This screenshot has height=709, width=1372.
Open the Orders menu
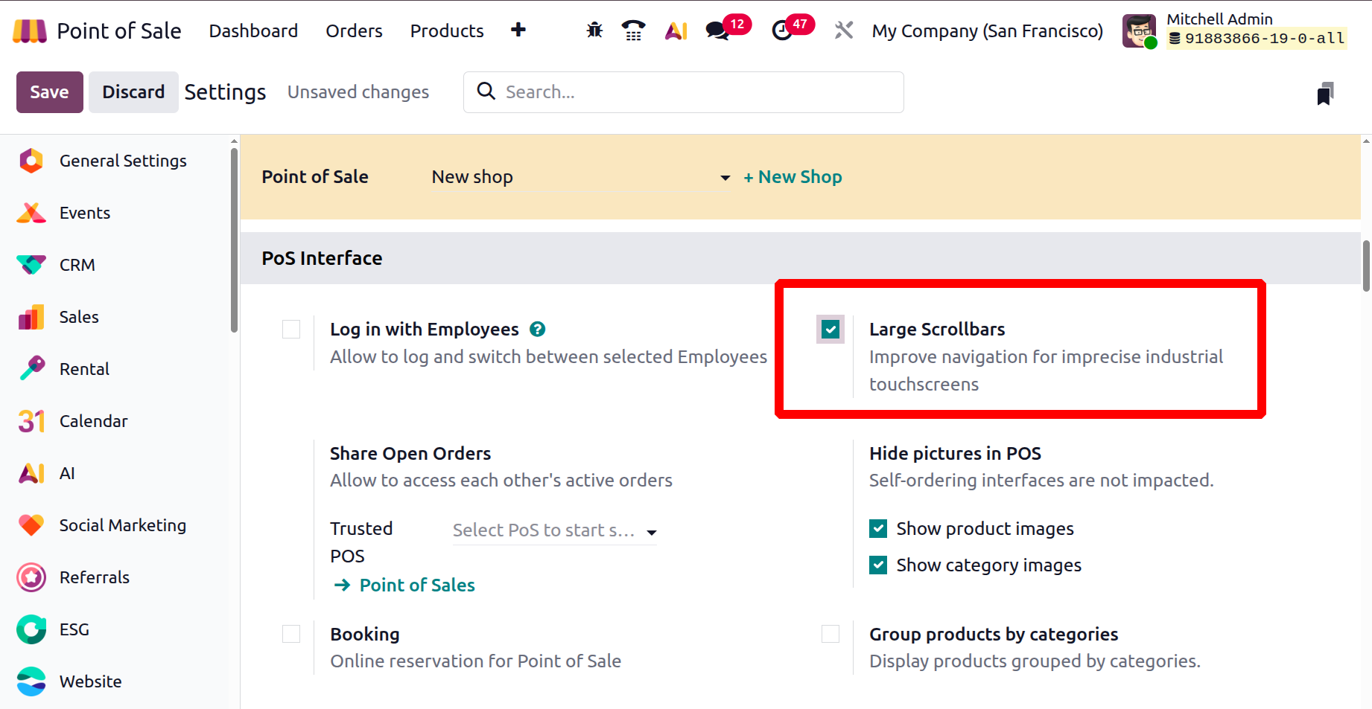tap(354, 31)
